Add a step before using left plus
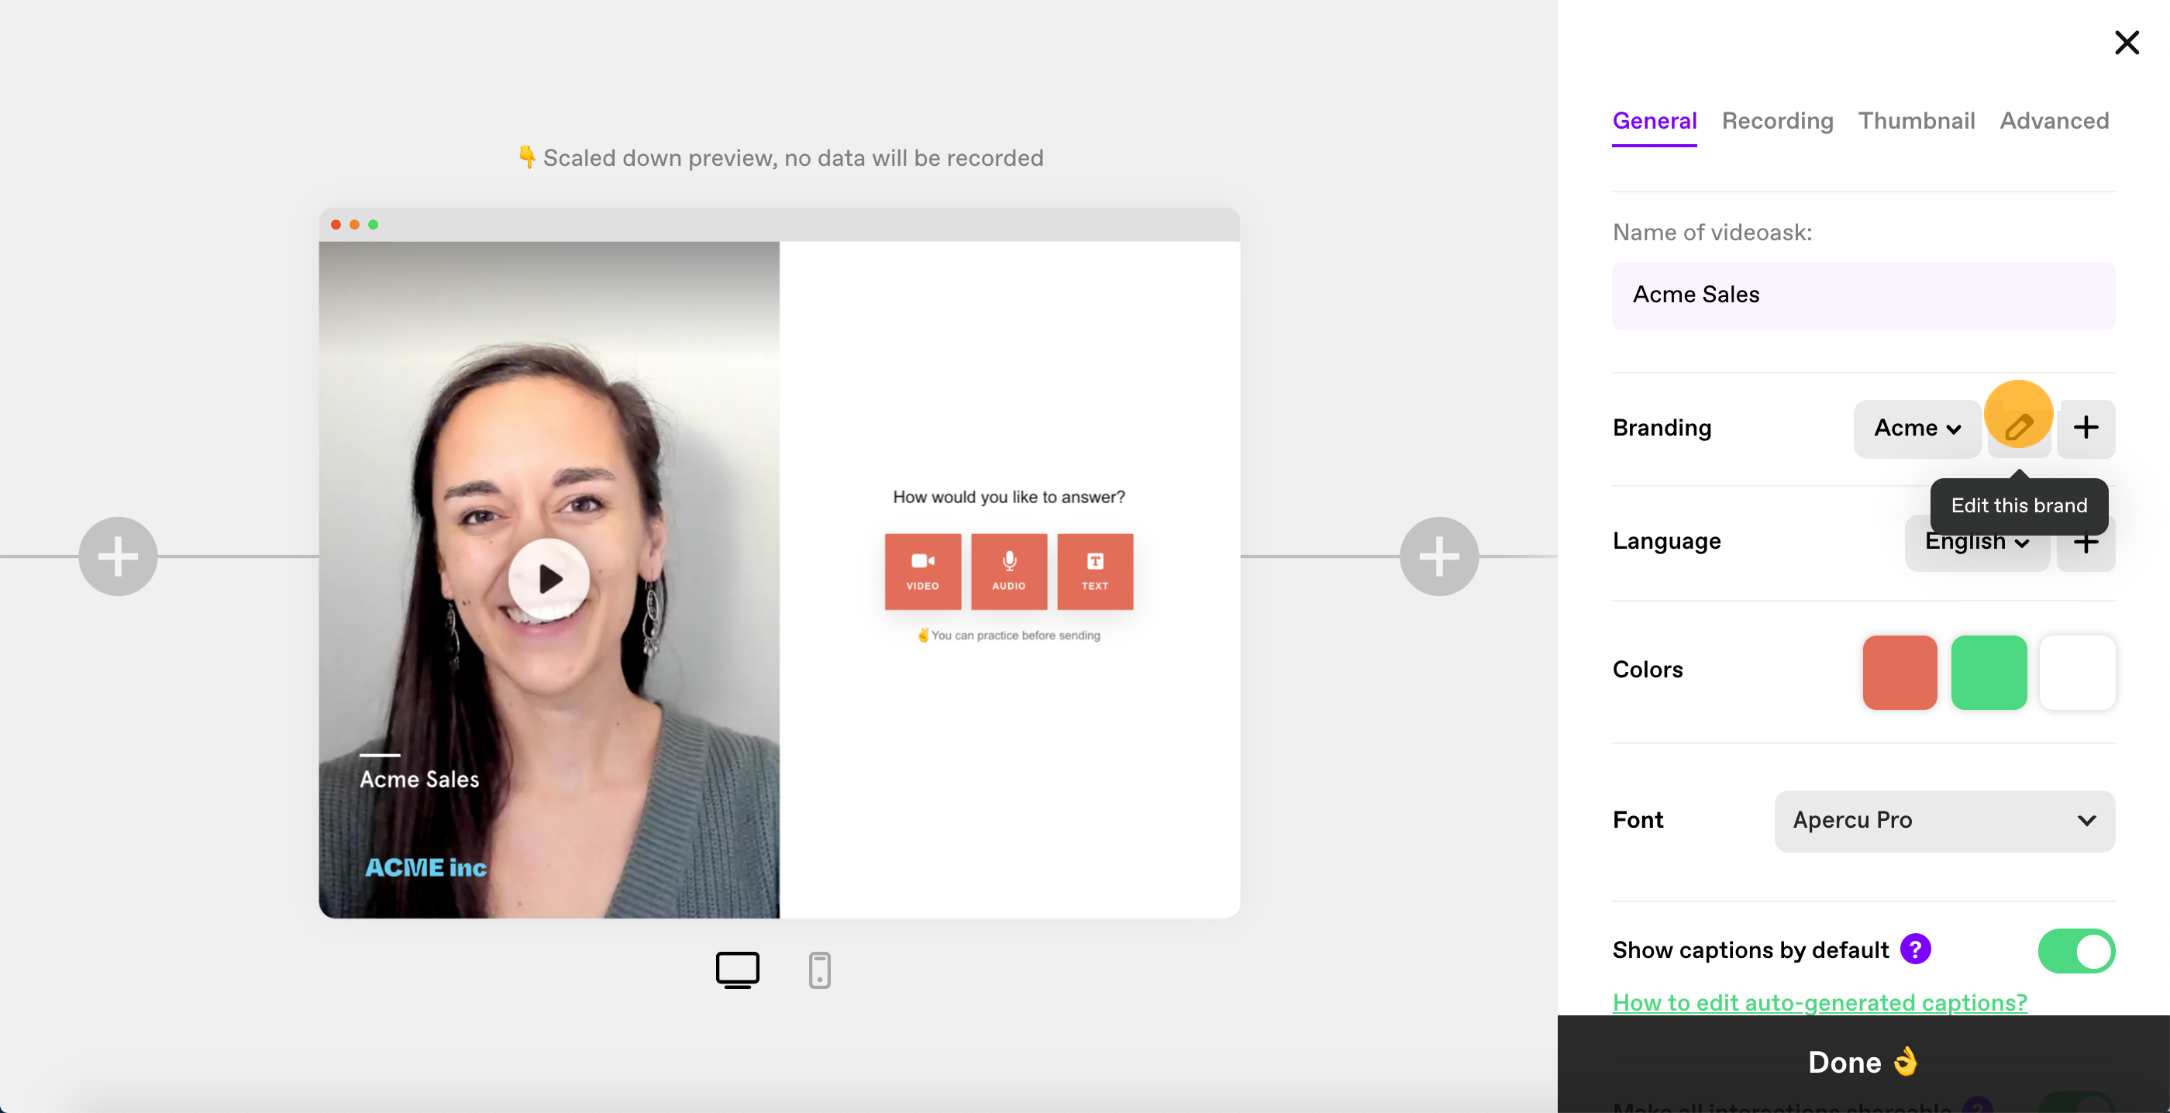Image resolution: width=2170 pixels, height=1113 pixels. (x=118, y=556)
